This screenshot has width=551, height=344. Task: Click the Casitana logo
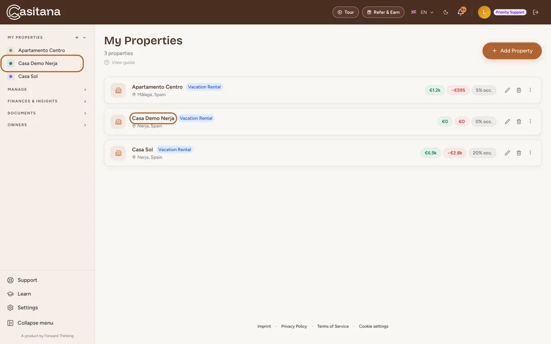(x=33, y=12)
